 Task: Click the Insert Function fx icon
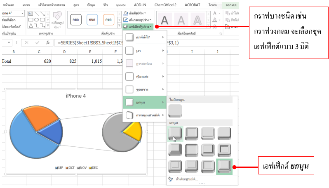point(48,42)
